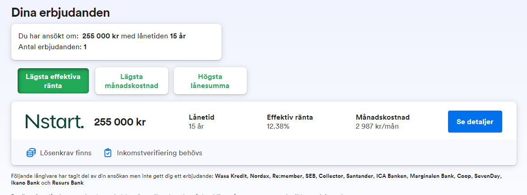Click the Ikano Bank lender name
527x195 pixels.
(x=24, y=183)
